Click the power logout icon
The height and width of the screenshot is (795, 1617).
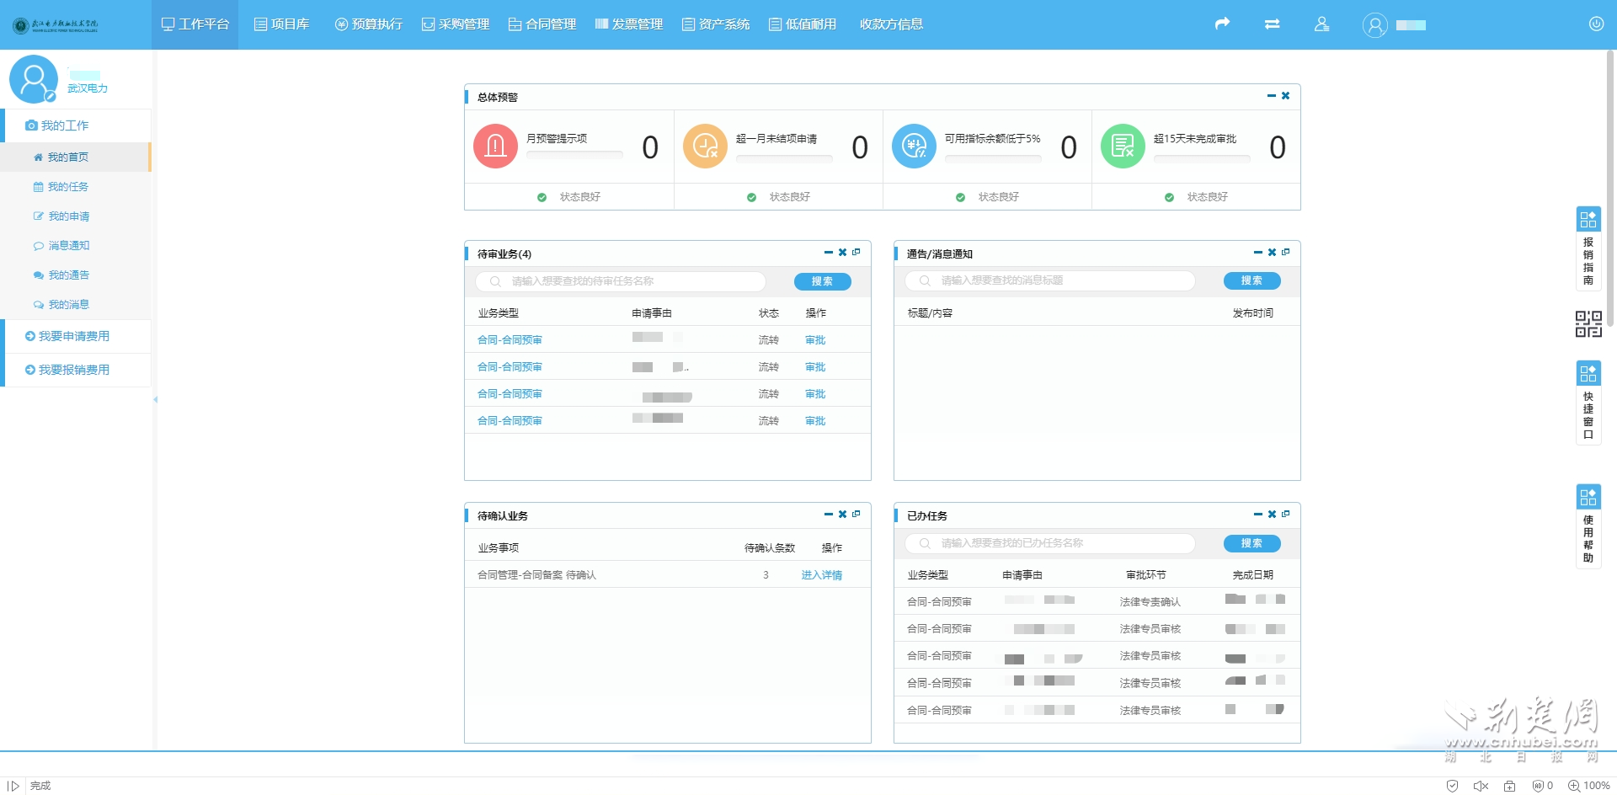1595,24
